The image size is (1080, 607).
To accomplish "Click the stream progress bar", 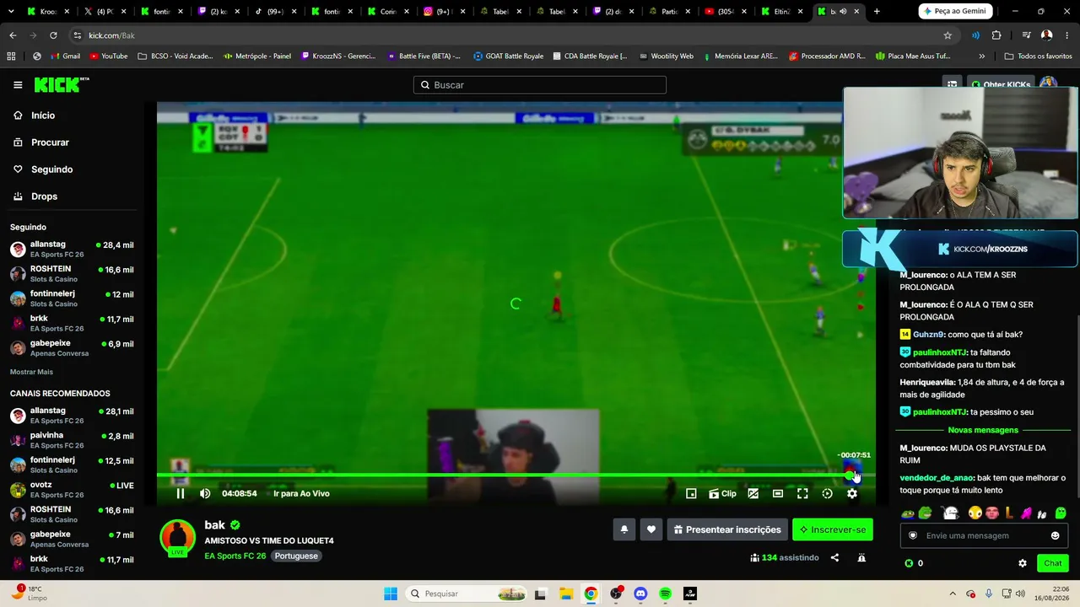I will pyautogui.click(x=516, y=475).
